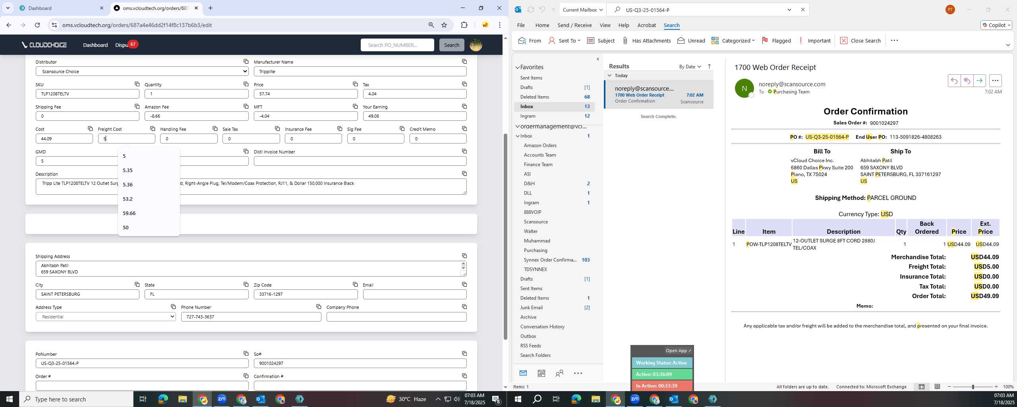1017x407 pixels.
Task: Copy the Quantity field value
Action: pos(246,84)
